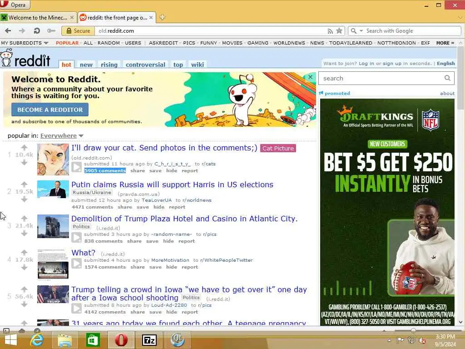Screen dimensions: 465x349
Task: Go back using the back arrow
Action: 8,30
